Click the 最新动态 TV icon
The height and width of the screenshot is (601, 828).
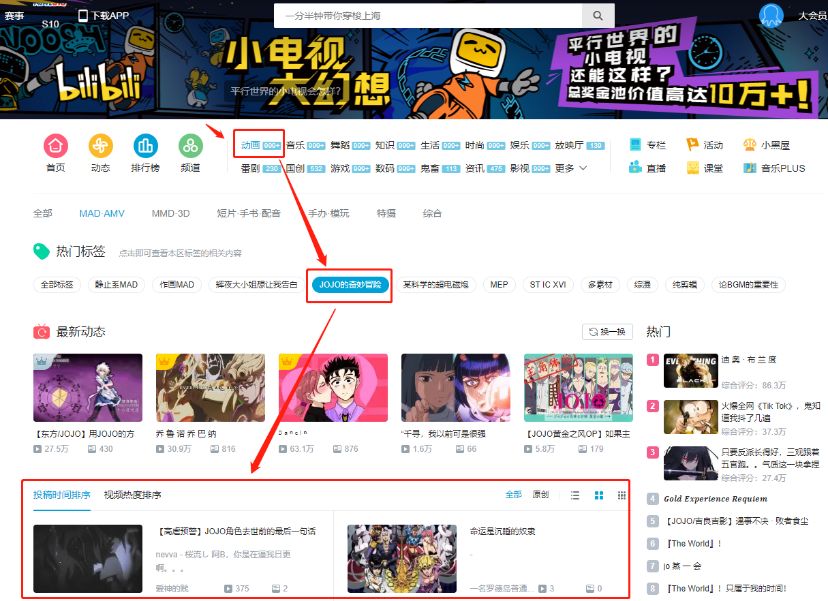[x=42, y=332]
